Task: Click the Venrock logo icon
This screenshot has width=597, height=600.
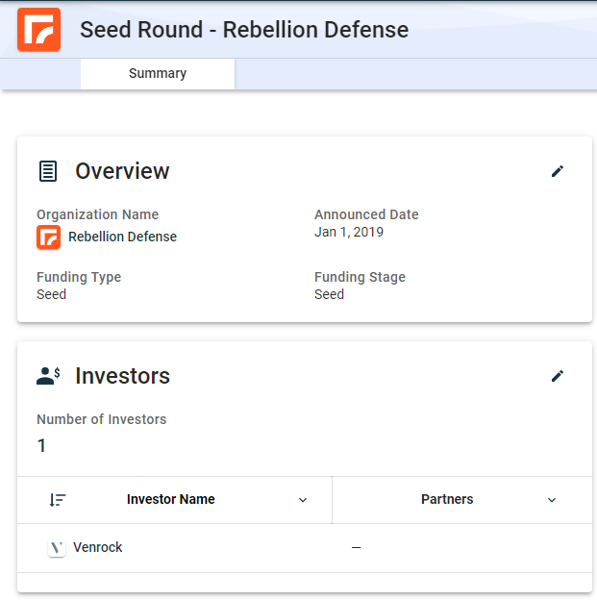Action: tap(57, 547)
